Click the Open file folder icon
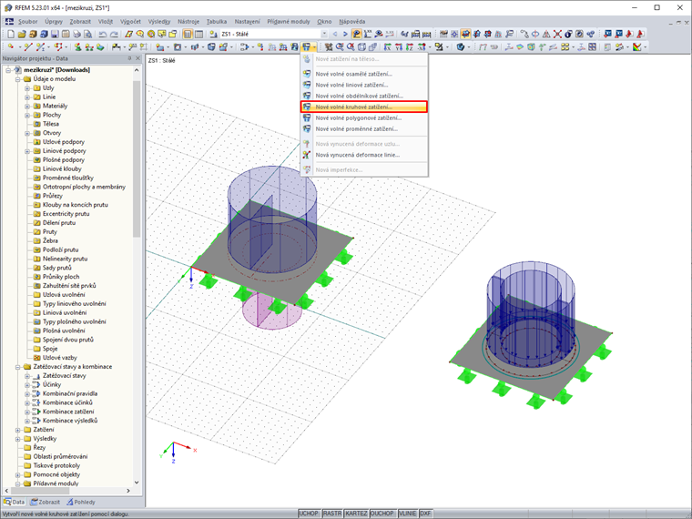 click(23, 34)
